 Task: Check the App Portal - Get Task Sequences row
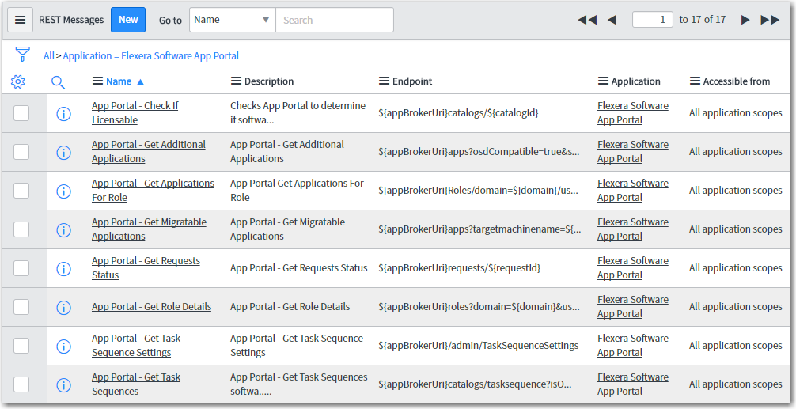click(x=21, y=384)
